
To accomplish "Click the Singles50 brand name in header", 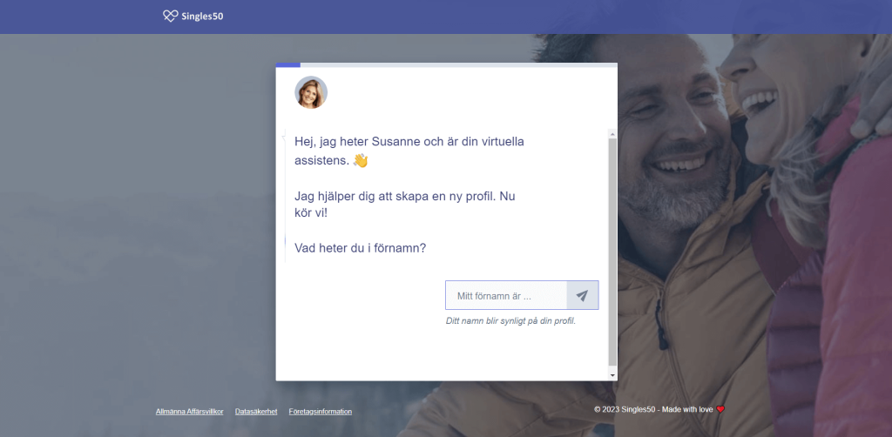I will (x=202, y=17).
